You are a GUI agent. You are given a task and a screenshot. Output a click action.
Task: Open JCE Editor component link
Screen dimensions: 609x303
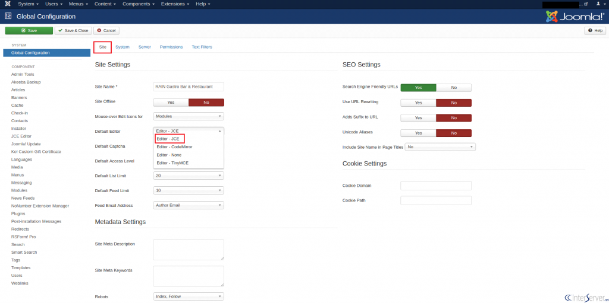click(x=21, y=136)
